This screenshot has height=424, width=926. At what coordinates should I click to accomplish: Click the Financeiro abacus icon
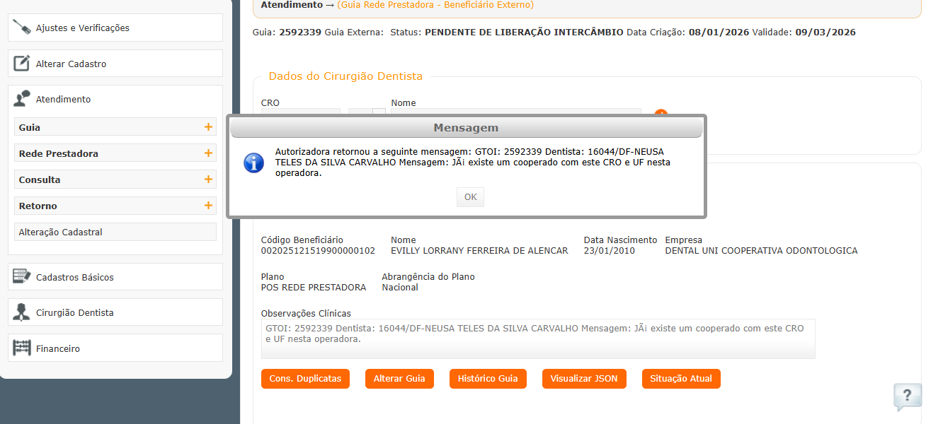[22, 348]
